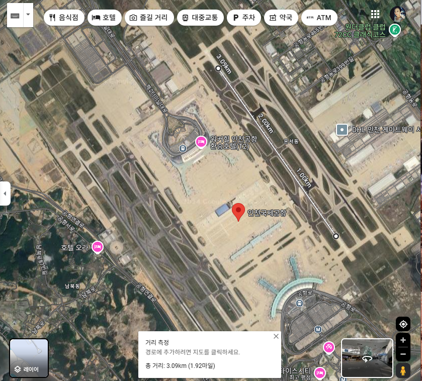Open the Street View photo thumbnail
Screen dimensions: 422x381
pos(367,358)
